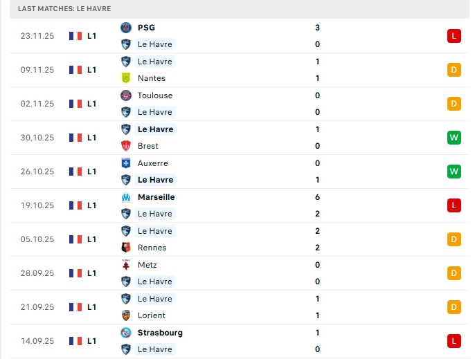475x359 pixels.
Task: Click the L1 league label on 19.10.25 row
Action: (91, 205)
